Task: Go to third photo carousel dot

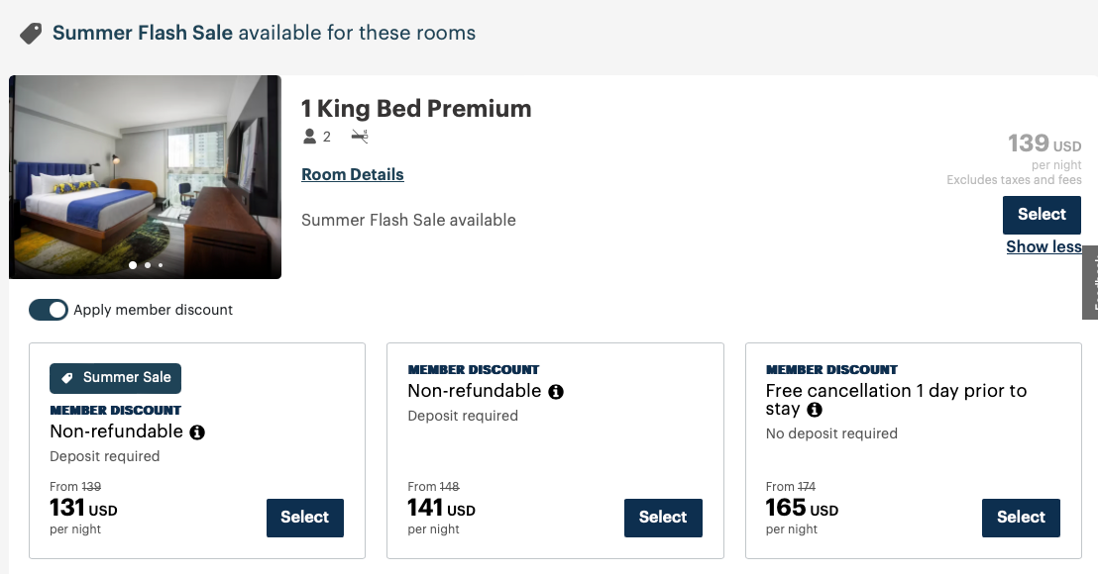Action: [161, 265]
